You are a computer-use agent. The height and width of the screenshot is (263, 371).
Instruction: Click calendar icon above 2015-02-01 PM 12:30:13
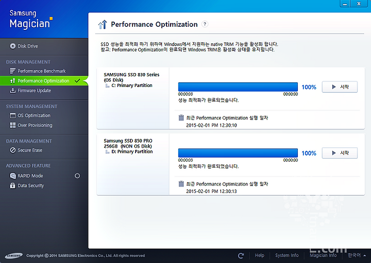pyautogui.click(x=181, y=184)
